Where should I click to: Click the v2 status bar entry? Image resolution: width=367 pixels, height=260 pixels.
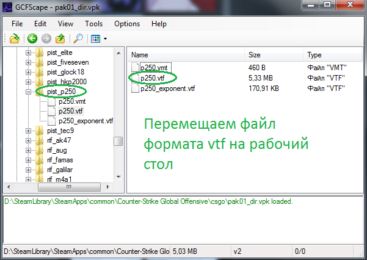click(238, 251)
